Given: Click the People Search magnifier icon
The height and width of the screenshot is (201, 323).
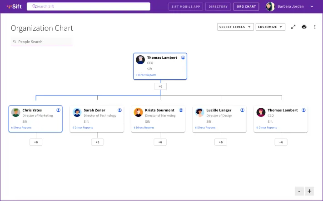Looking at the screenshot, I should click(x=15, y=42).
